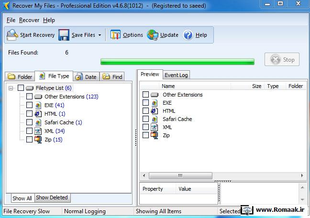This screenshot has height=218, width=310.
Task: Click the Help question mark icon
Action: tap(188, 35)
